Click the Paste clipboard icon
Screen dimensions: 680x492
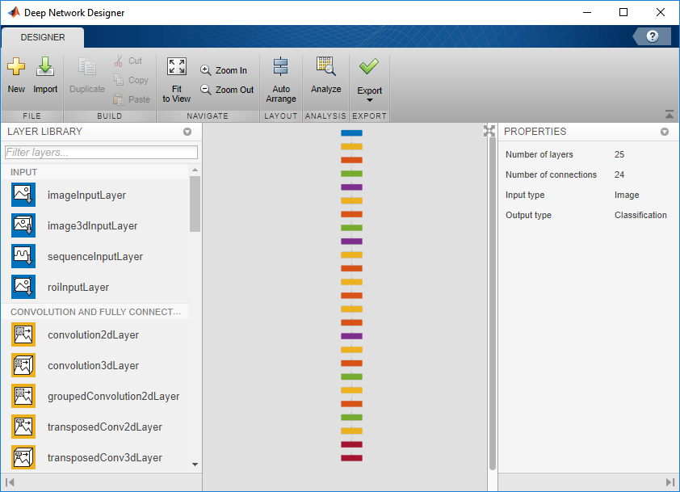(119, 99)
